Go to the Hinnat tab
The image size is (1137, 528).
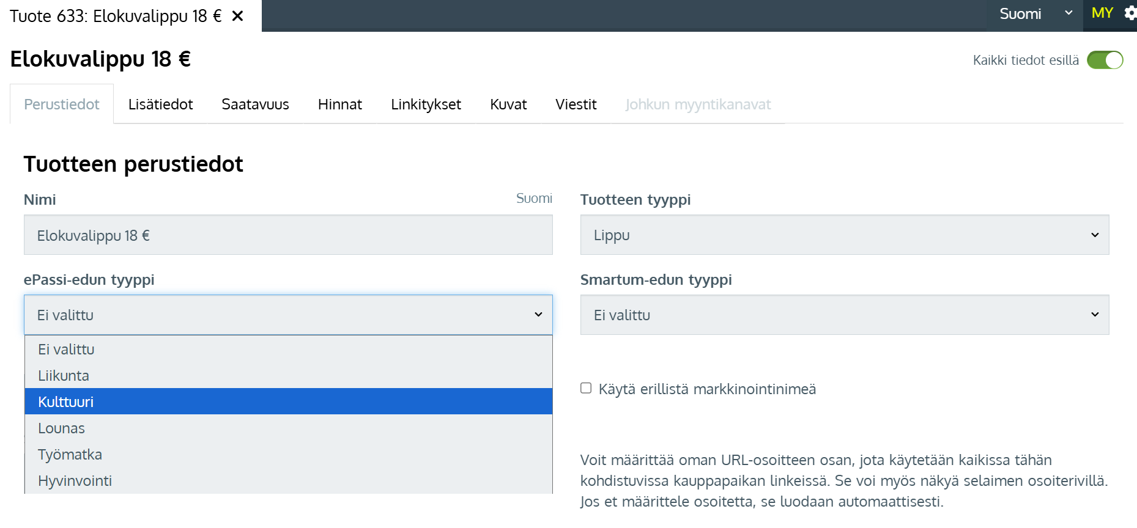click(x=339, y=105)
